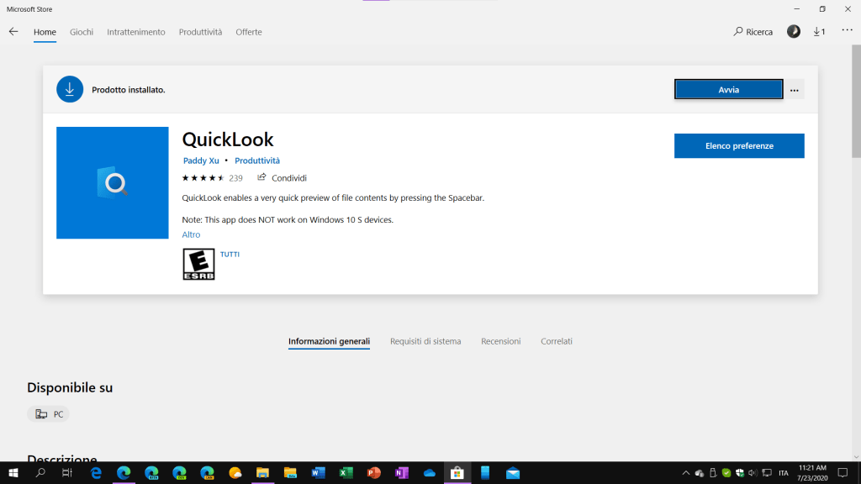Open the downloads and updates indicator
Screen dimensions: 861x484
click(818, 32)
